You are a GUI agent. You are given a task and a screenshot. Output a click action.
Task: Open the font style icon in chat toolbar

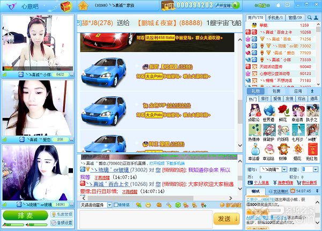pos(138,205)
